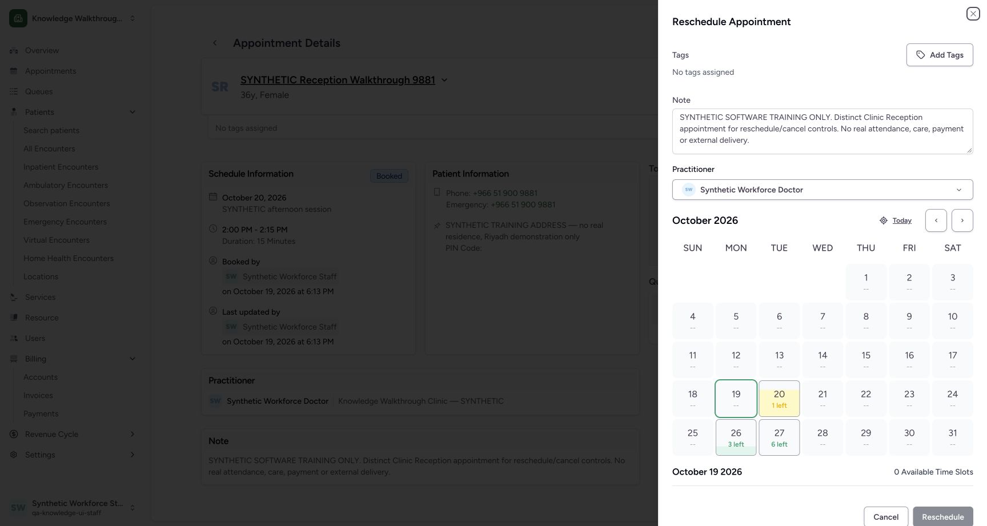Open Queues in the sidebar

[x=39, y=91]
